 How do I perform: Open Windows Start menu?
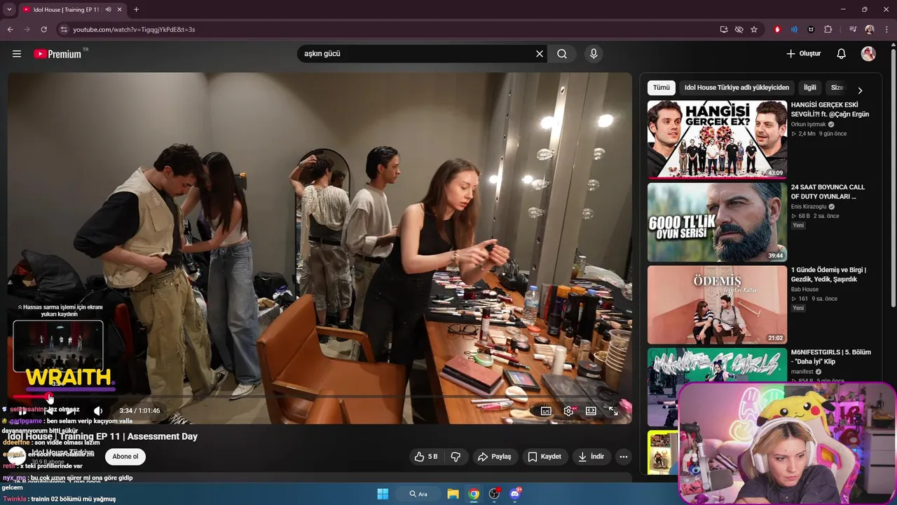click(383, 494)
